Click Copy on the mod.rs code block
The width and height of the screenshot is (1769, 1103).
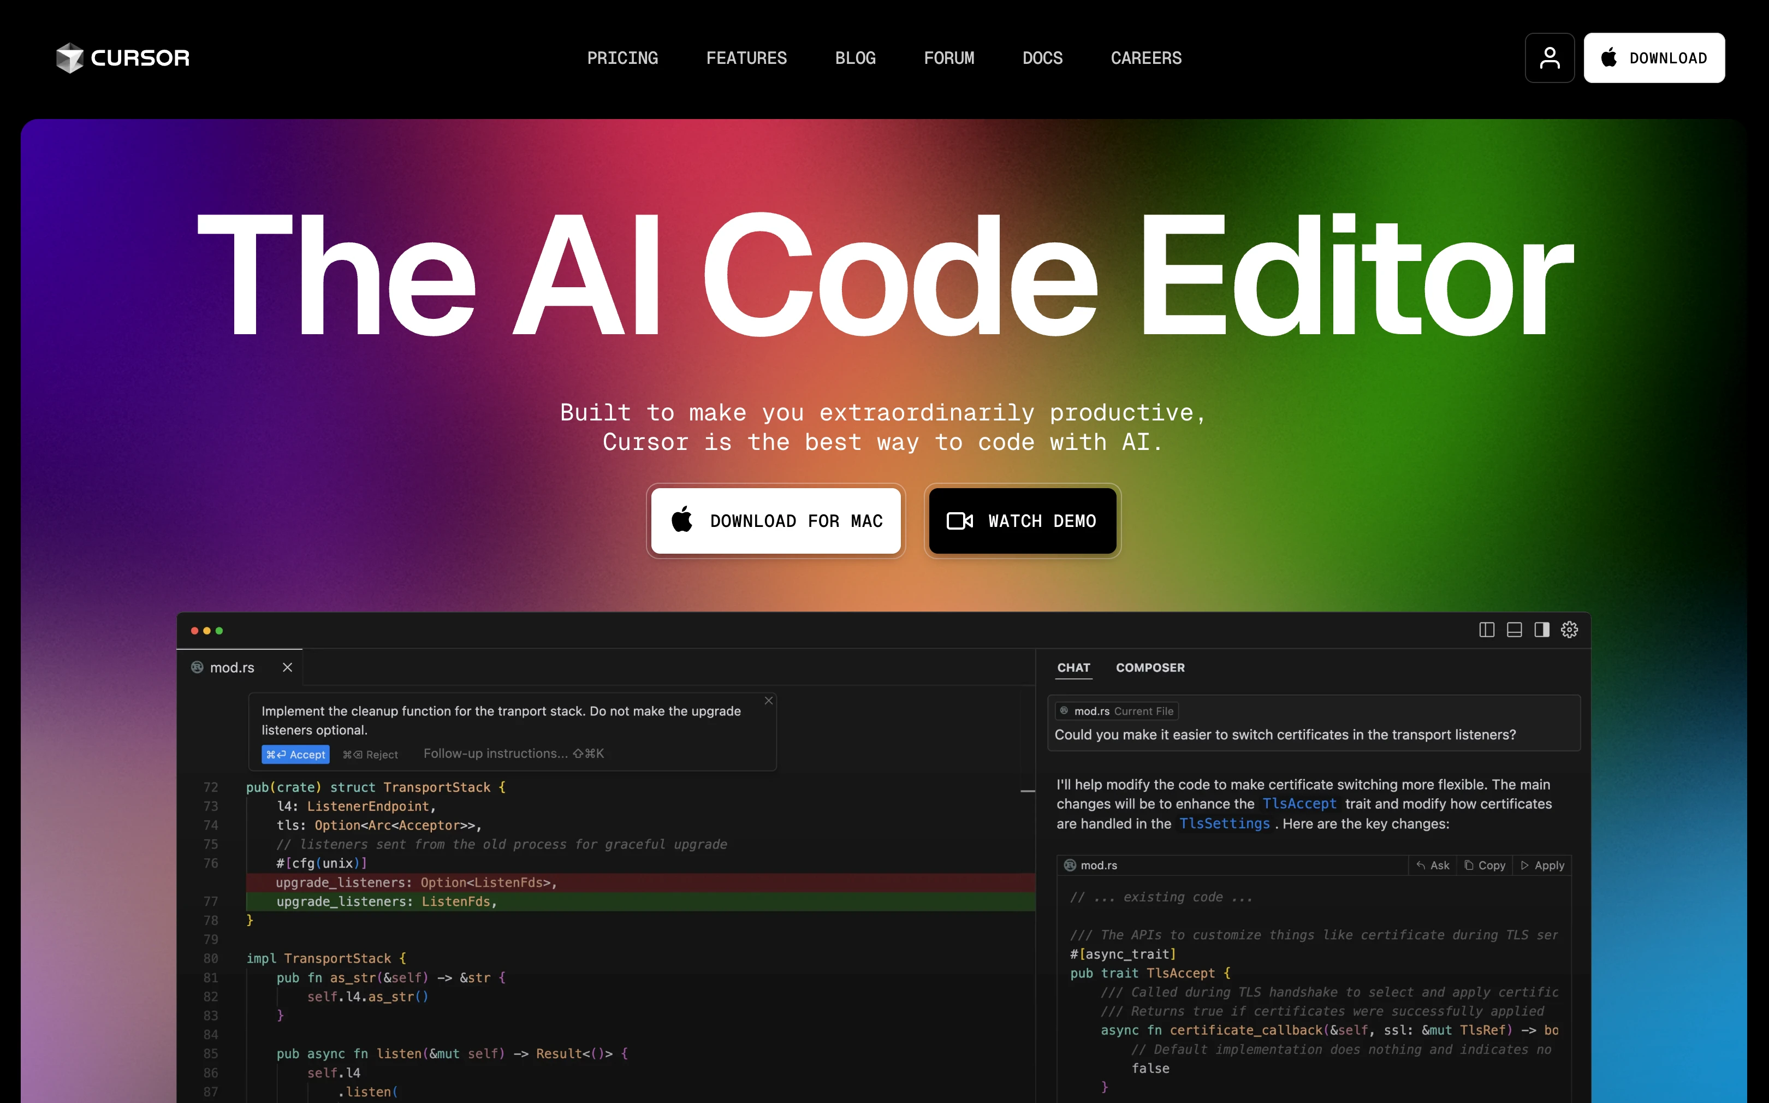point(1485,865)
